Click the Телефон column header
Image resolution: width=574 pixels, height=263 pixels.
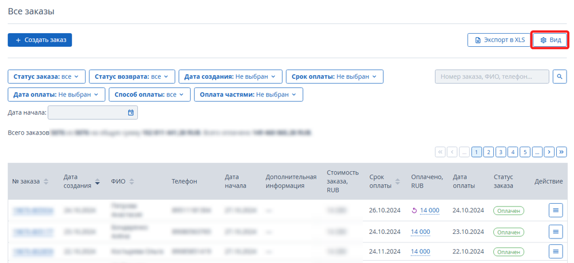184,181
